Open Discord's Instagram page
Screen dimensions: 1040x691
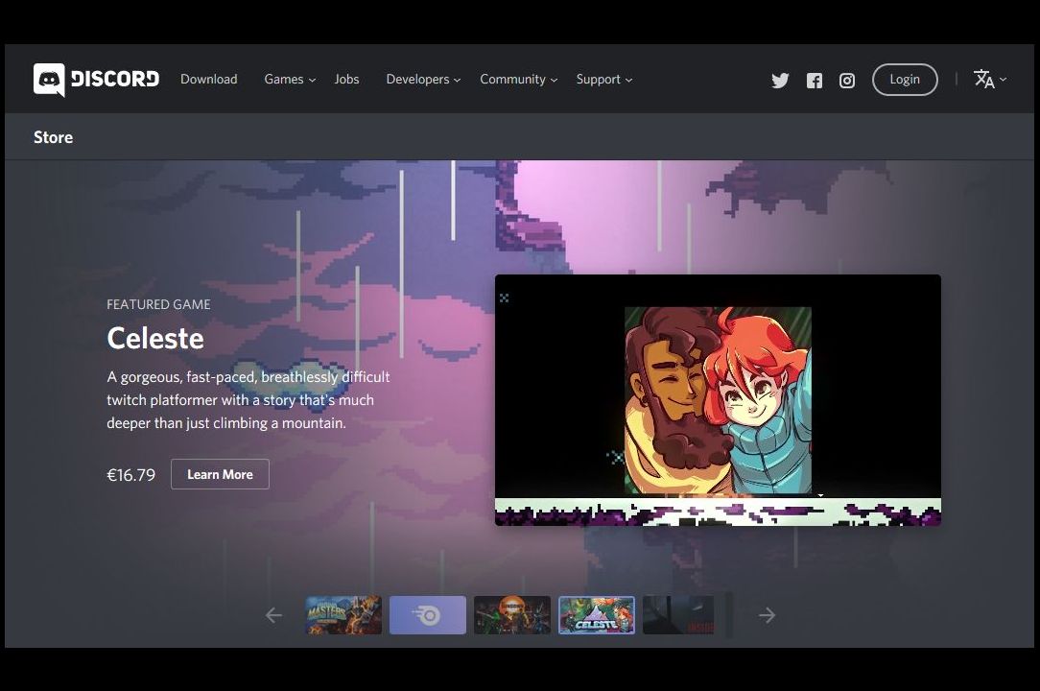click(x=847, y=81)
